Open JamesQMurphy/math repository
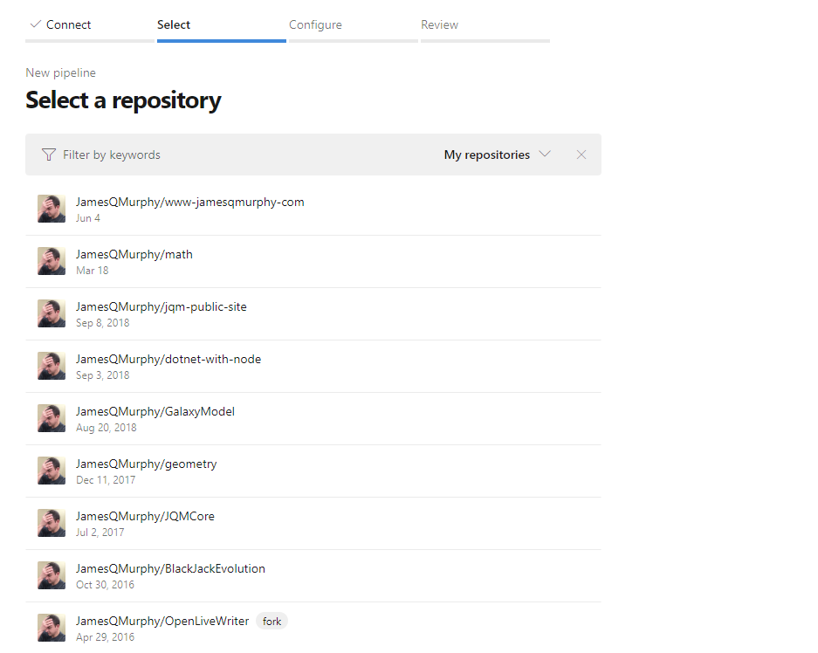Screen dimensions: 818x653 click(x=134, y=254)
